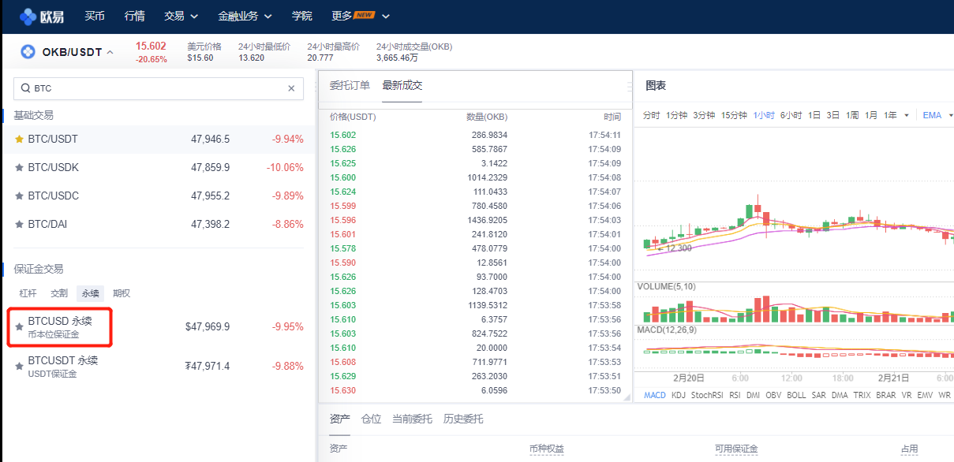Open 学院 in the top navigation

point(302,16)
